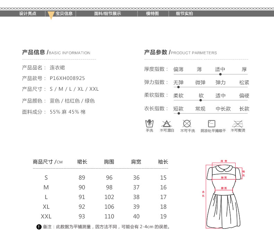Click the yellow triangle tab marker
Screen dimensions: 274x234
51,16
